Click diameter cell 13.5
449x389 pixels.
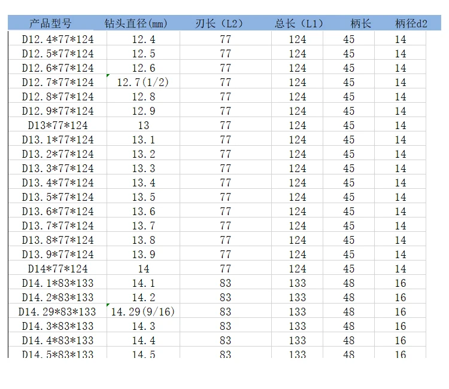143,197
